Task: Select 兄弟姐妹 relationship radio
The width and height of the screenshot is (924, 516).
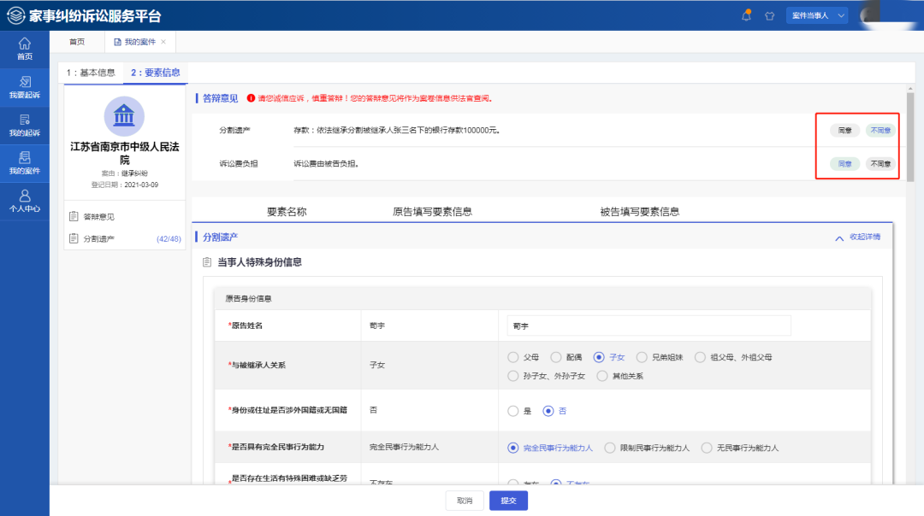Action: pyautogui.click(x=642, y=357)
